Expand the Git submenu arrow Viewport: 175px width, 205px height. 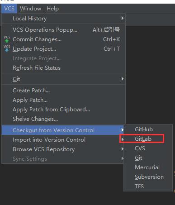(x=123, y=79)
